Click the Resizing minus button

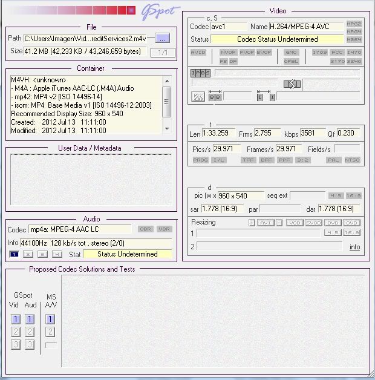point(279,223)
